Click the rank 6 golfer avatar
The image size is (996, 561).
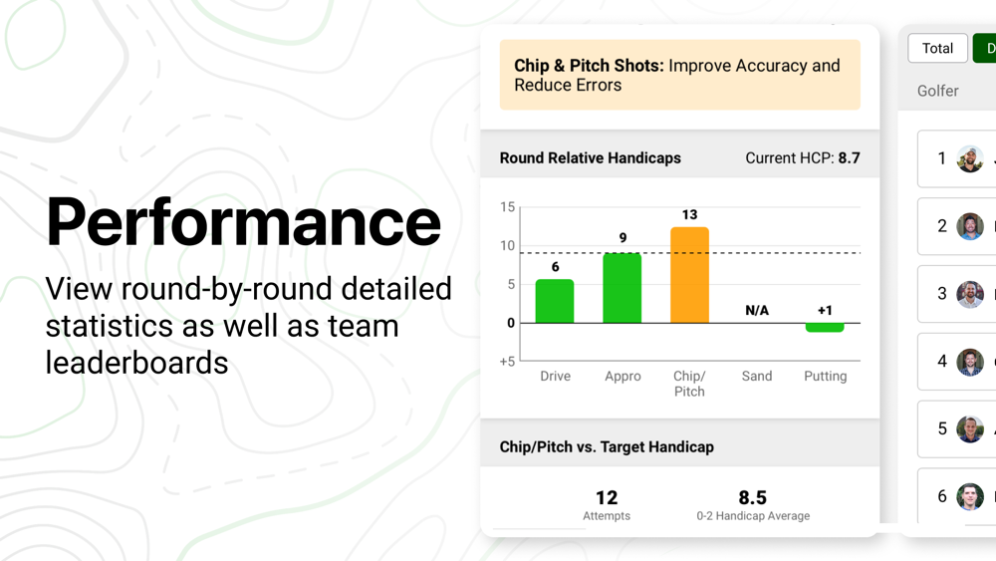click(x=970, y=496)
